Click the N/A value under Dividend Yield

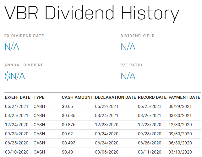128,47
